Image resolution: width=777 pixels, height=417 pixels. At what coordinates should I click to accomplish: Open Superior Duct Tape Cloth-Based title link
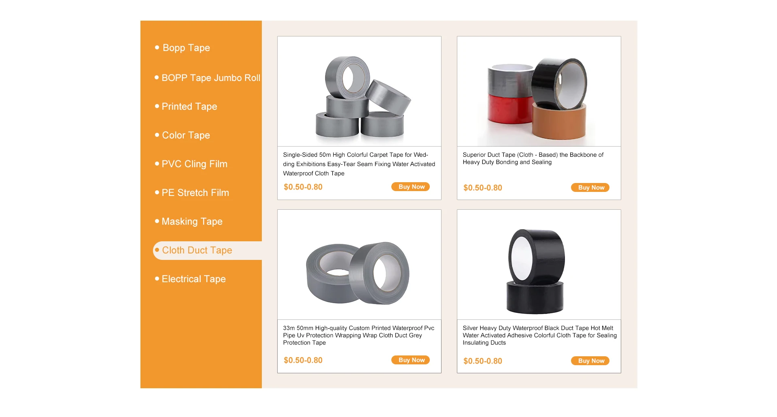[x=533, y=158]
